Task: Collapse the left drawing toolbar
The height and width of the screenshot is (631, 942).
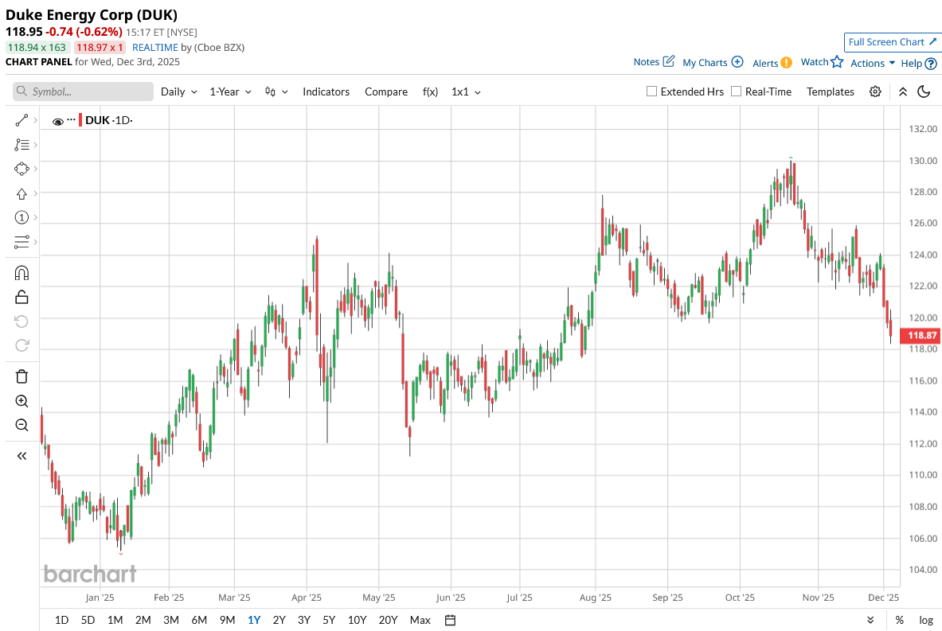Action: click(21, 456)
